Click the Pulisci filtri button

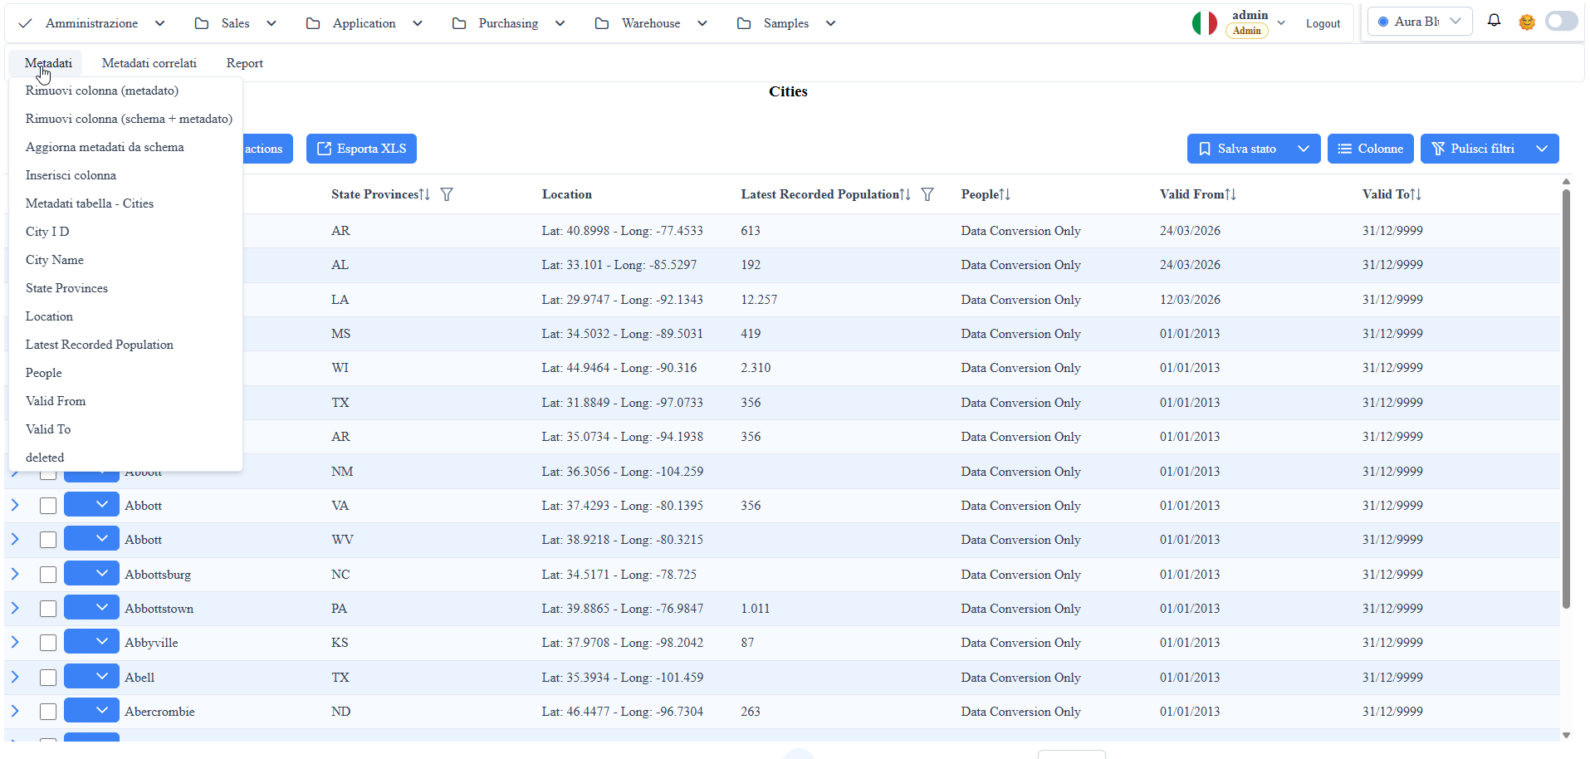coord(1473,149)
